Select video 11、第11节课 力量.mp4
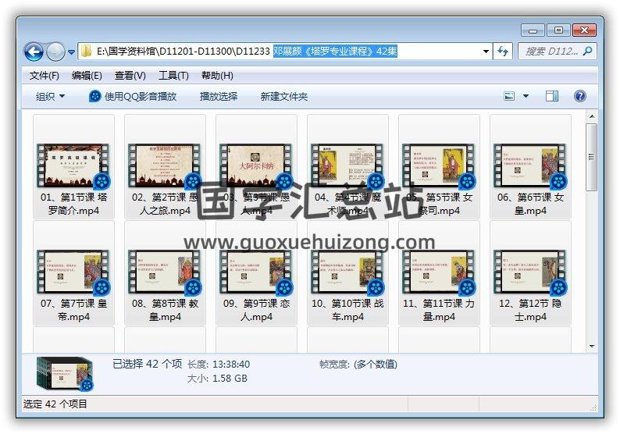Viewport: 620px width, 434px height. (x=440, y=272)
